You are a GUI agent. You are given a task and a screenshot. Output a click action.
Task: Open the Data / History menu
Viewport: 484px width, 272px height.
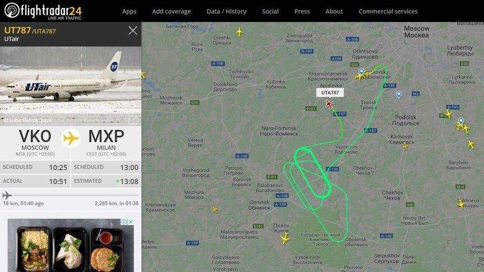tap(226, 12)
